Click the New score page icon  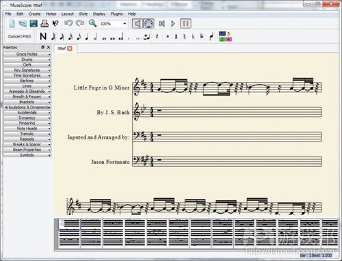coord(12,23)
